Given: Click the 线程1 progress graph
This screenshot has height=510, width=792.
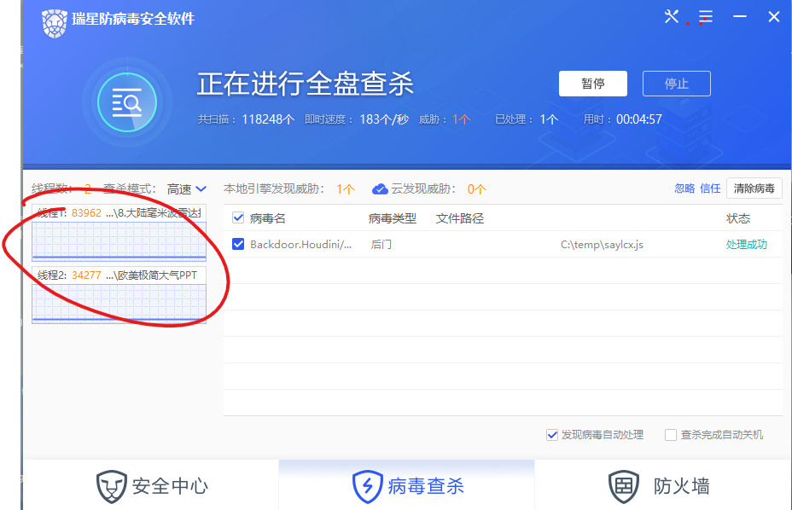Looking at the screenshot, I should 119,241.
